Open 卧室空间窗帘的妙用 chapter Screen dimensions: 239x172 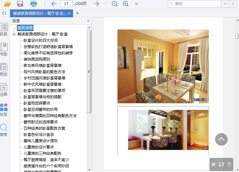coord(41,110)
